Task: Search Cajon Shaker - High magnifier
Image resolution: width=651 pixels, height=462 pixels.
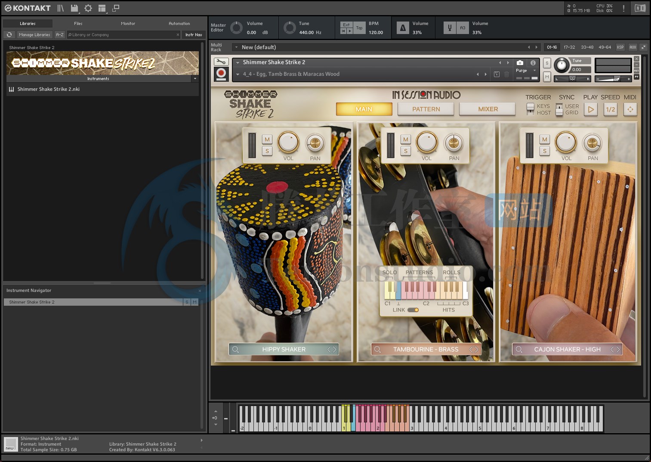Action: (x=519, y=349)
